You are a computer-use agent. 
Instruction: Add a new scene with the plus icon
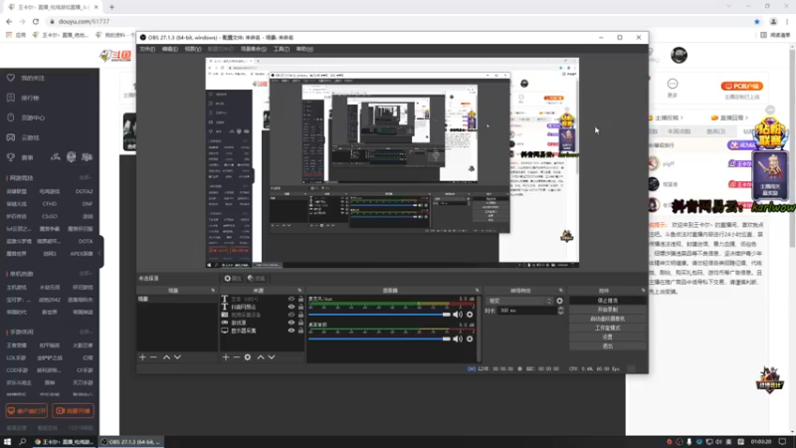142,357
